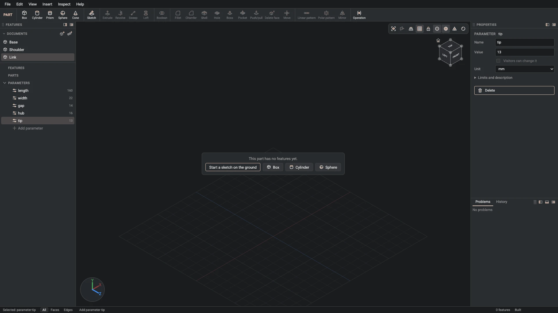This screenshot has height=313, width=558.
Task: Toggle wireframe globe display mode
Action: 446,29
